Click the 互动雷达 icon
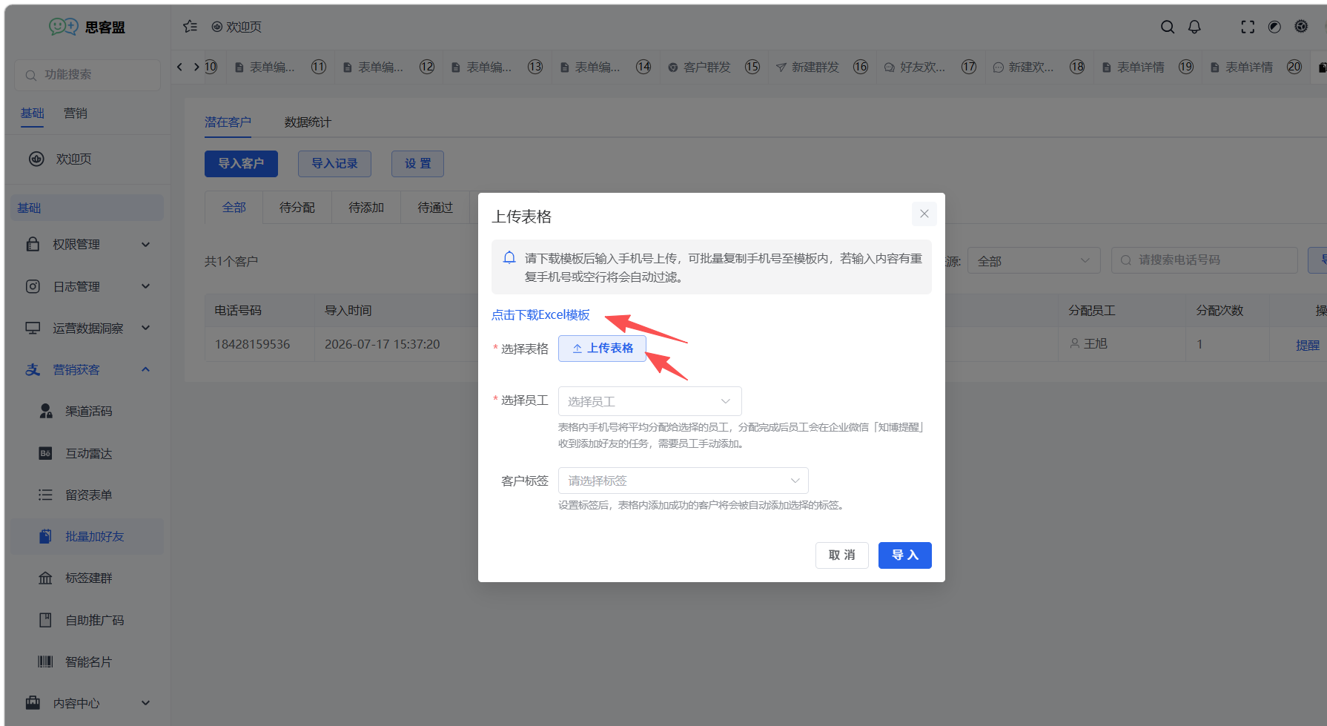 click(x=45, y=453)
